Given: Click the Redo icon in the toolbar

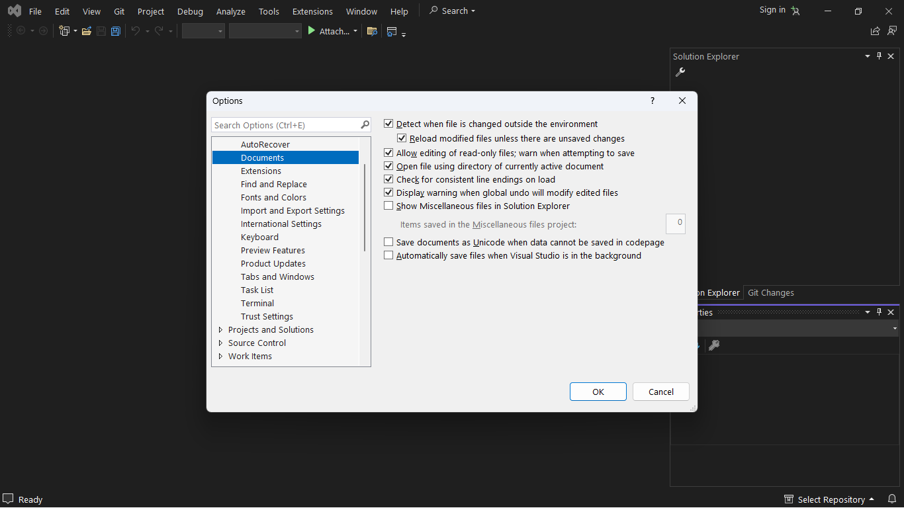Looking at the screenshot, I should click(x=159, y=31).
